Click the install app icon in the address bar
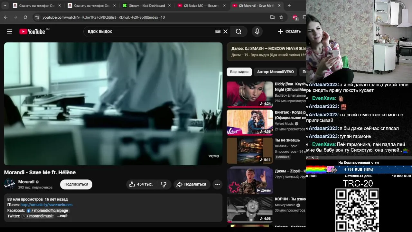Screen dimensions: 412x232 (x=272, y=17)
